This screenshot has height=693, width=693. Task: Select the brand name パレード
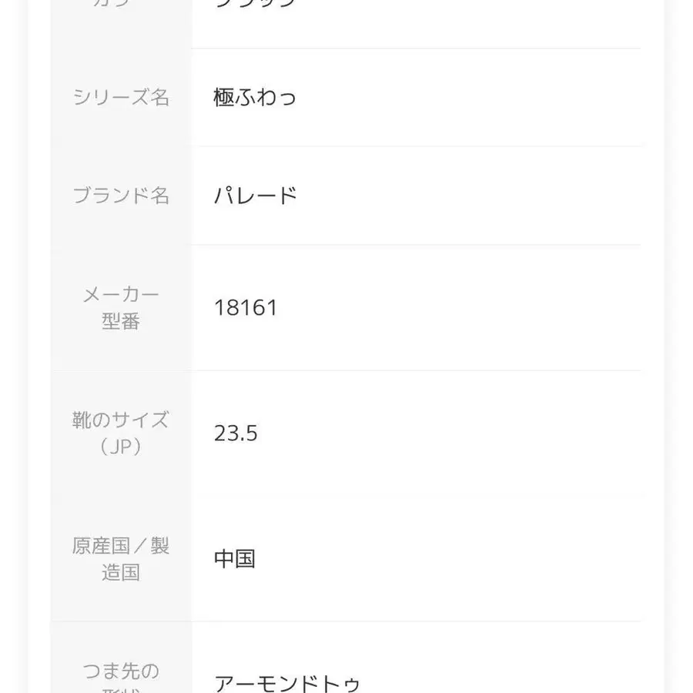coord(256,196)
